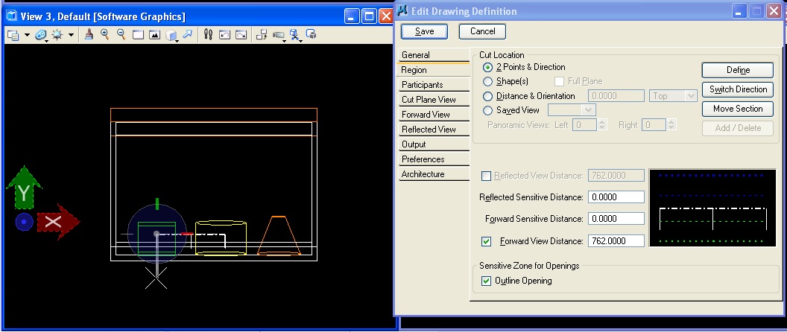Select the Zoom Out magnifier tool
Viewport: 787px width, 332px height.
121,34
